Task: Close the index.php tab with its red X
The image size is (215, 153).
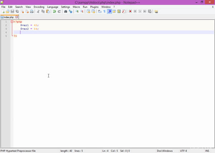Action: pos(16,17)
